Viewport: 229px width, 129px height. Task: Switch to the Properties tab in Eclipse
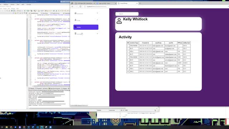[x=39, y=89]
